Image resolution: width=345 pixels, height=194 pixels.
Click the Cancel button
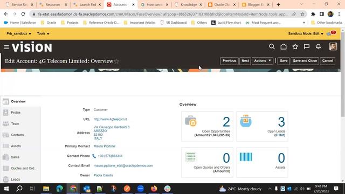coord(328,61)
